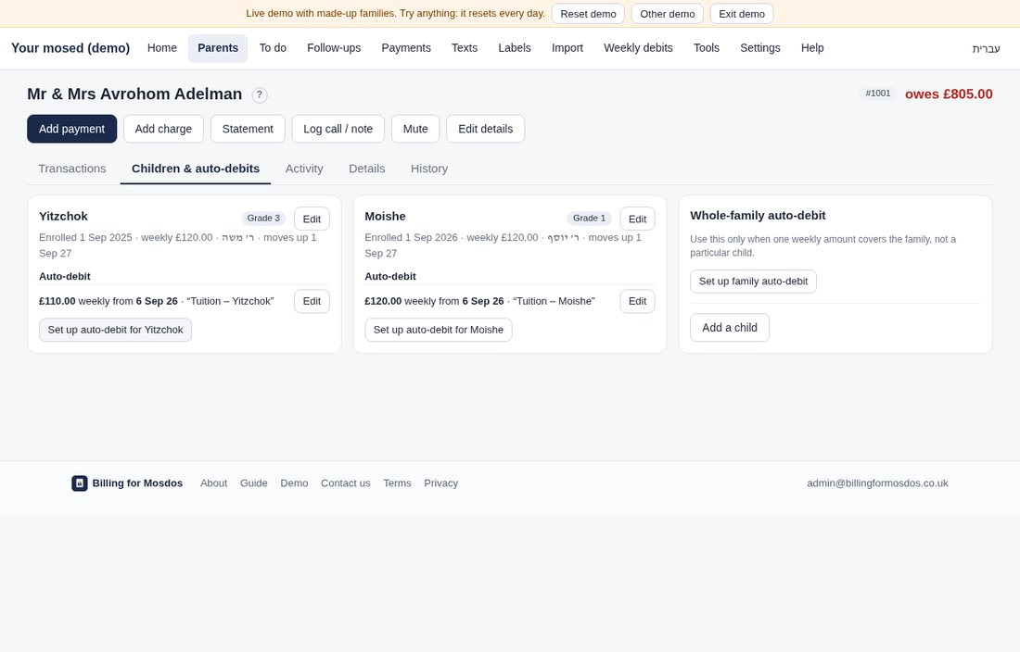Image resolution: width=1020 pixels, height=652 pixels.
Task: Open Follow-ups in the navigation bar
Action: click(x=334, y=48)
